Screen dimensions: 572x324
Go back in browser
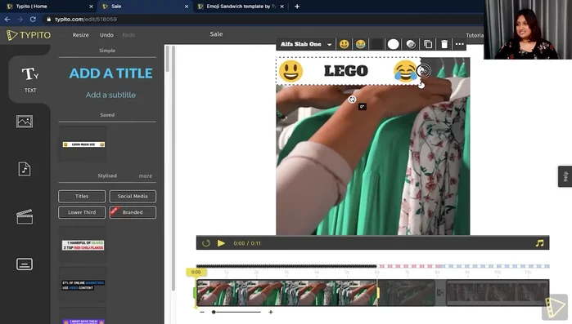pos(7,20)
